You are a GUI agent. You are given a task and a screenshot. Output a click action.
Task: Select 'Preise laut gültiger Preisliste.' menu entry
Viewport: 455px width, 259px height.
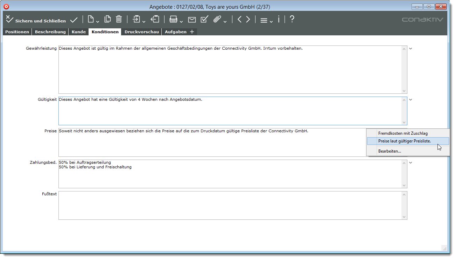[x=404, y=141]
